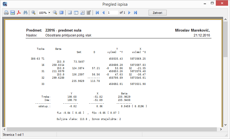Export the report to PDF
230x139 pixels.
[19, 13]
